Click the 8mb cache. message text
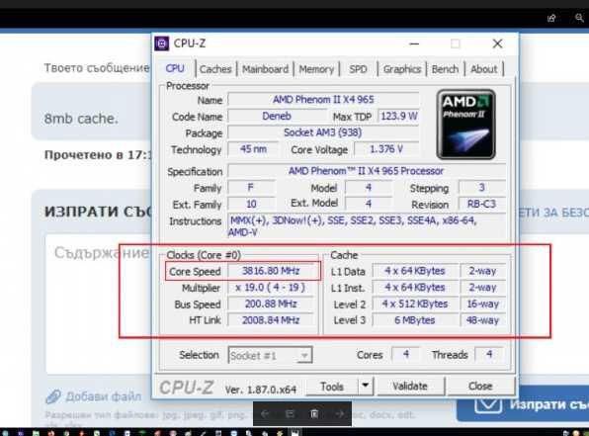Screen dimensions: 589x436 (81, 119)
